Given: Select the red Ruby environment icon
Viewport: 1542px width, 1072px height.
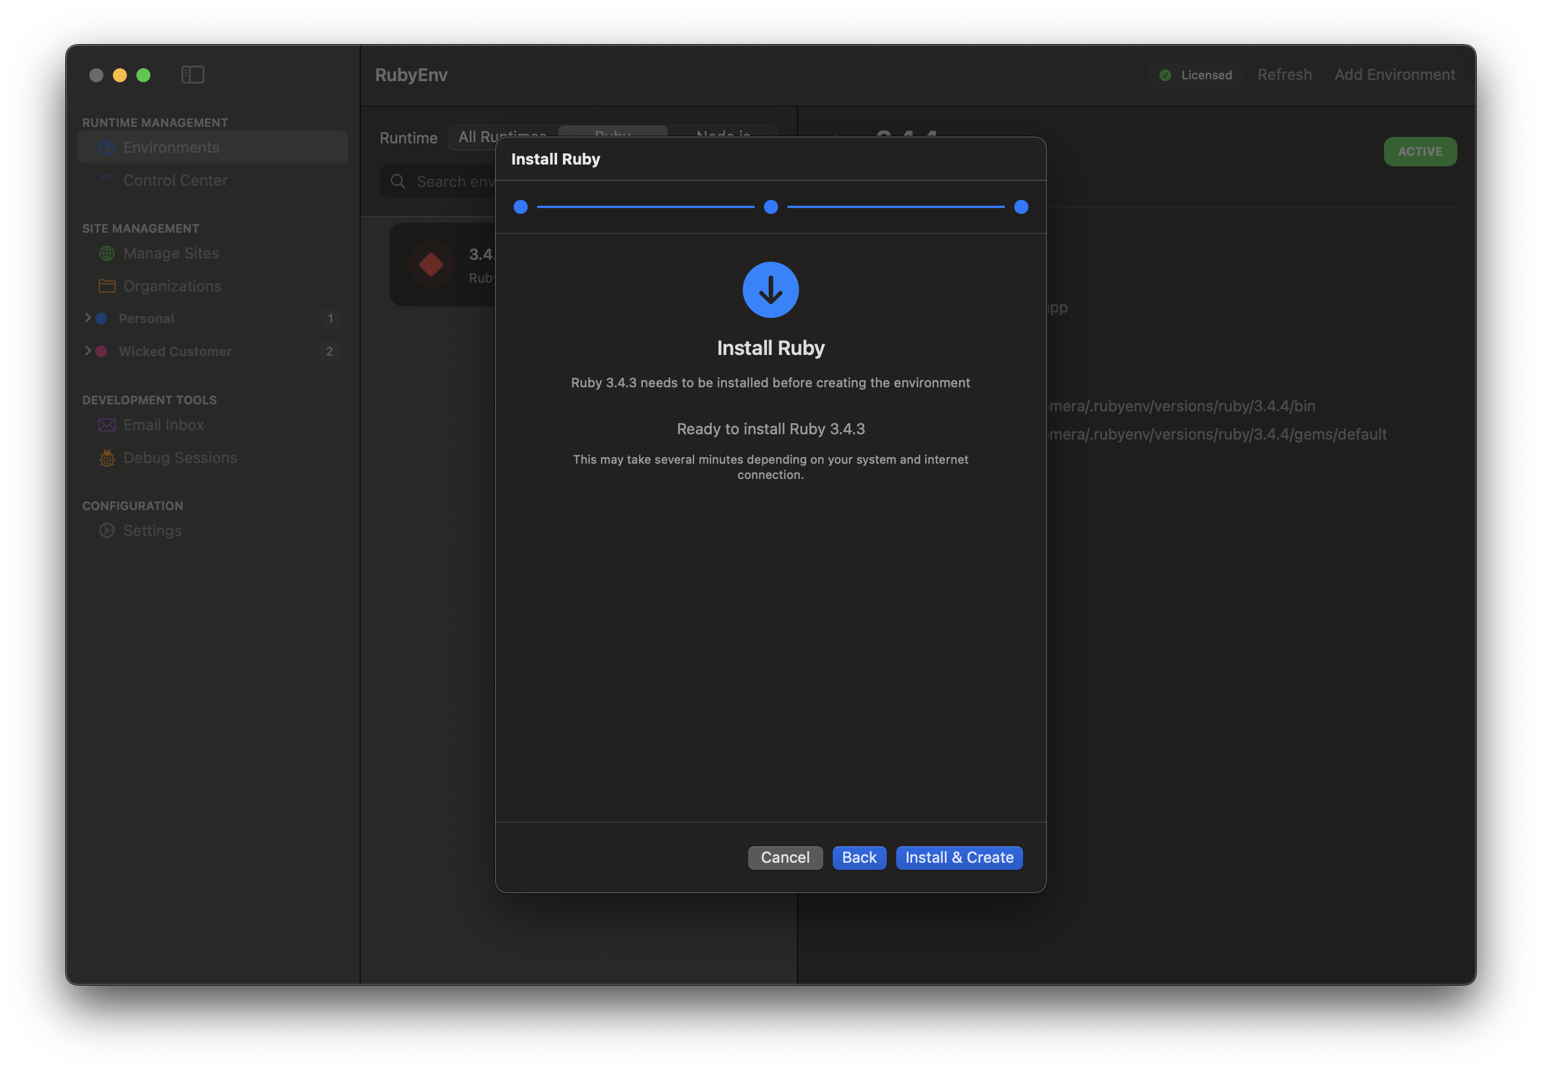Looking at the screenshot, I should tap(431, 264).
